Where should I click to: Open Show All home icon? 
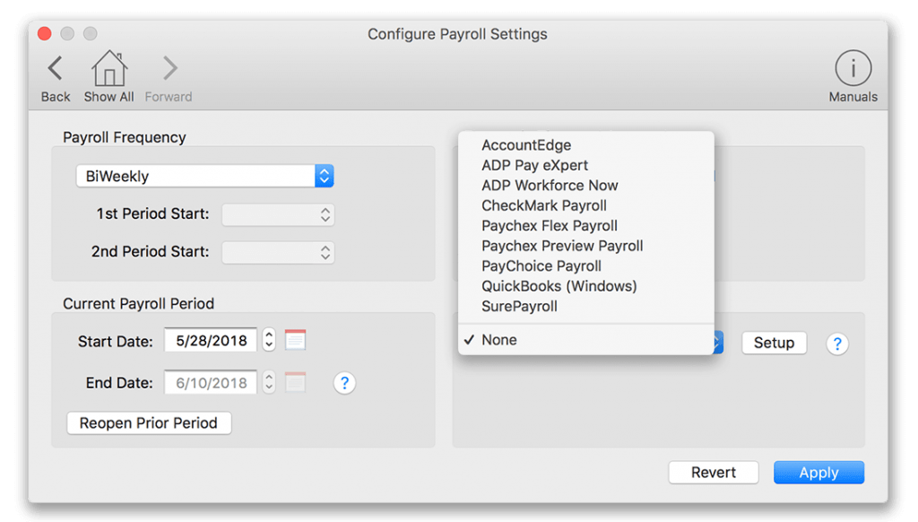[x=108, y=68]
